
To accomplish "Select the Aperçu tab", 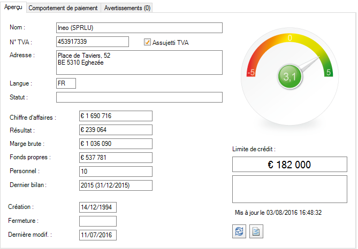I will point(13,7).
